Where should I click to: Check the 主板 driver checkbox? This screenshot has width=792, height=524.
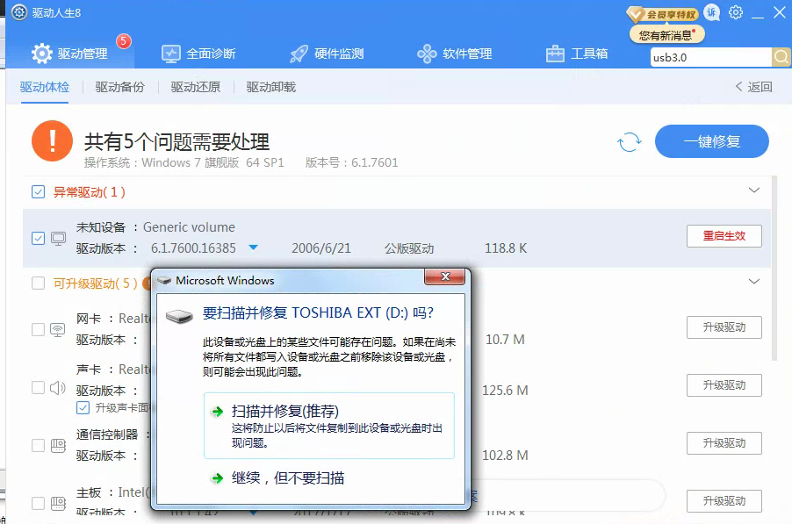[38, 503]
